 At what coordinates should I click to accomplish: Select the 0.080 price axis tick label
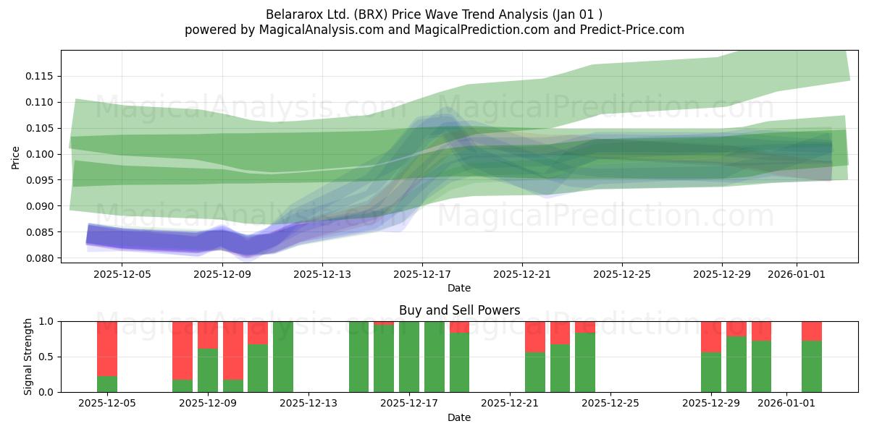[x=40, y=258]
